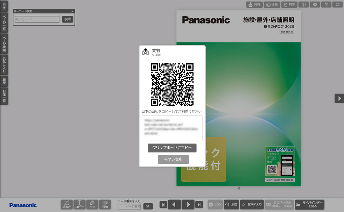Open the 付箋一覧 sticky note list tab

point(4,96)
